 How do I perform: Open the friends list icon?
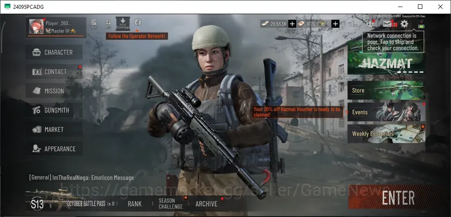(370, 24)
